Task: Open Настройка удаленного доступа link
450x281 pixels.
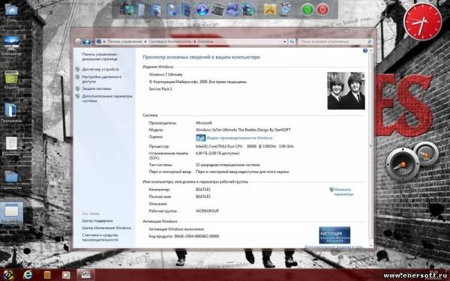Action: (x=101, y=79)
